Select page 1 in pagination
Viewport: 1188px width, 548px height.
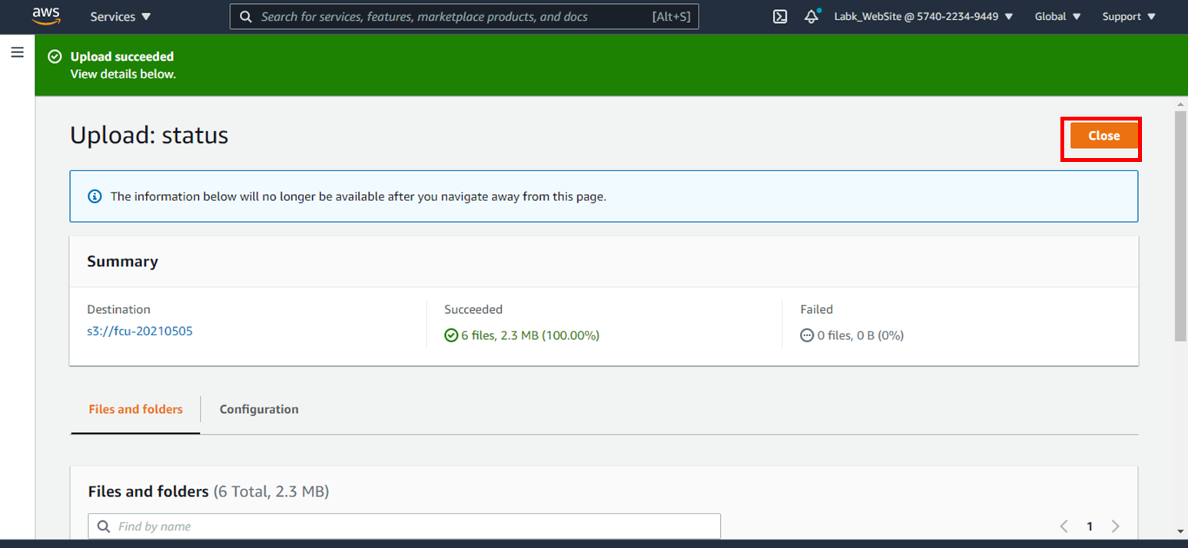point(1090,527)
